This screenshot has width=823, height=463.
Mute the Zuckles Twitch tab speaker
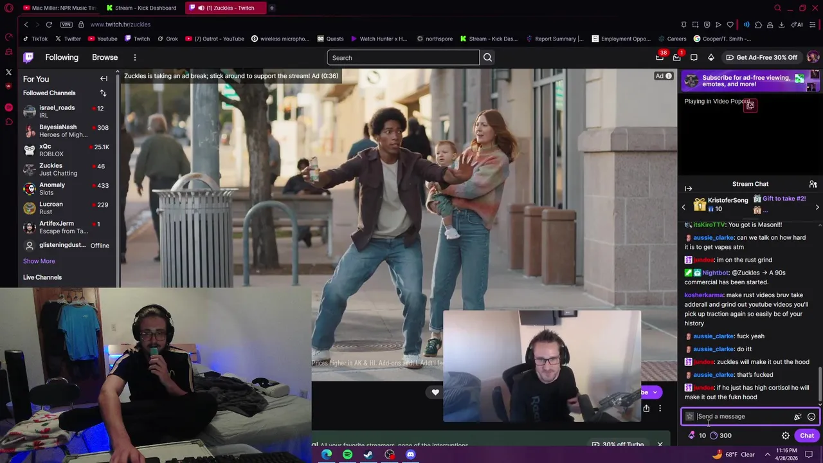[201, 8]
